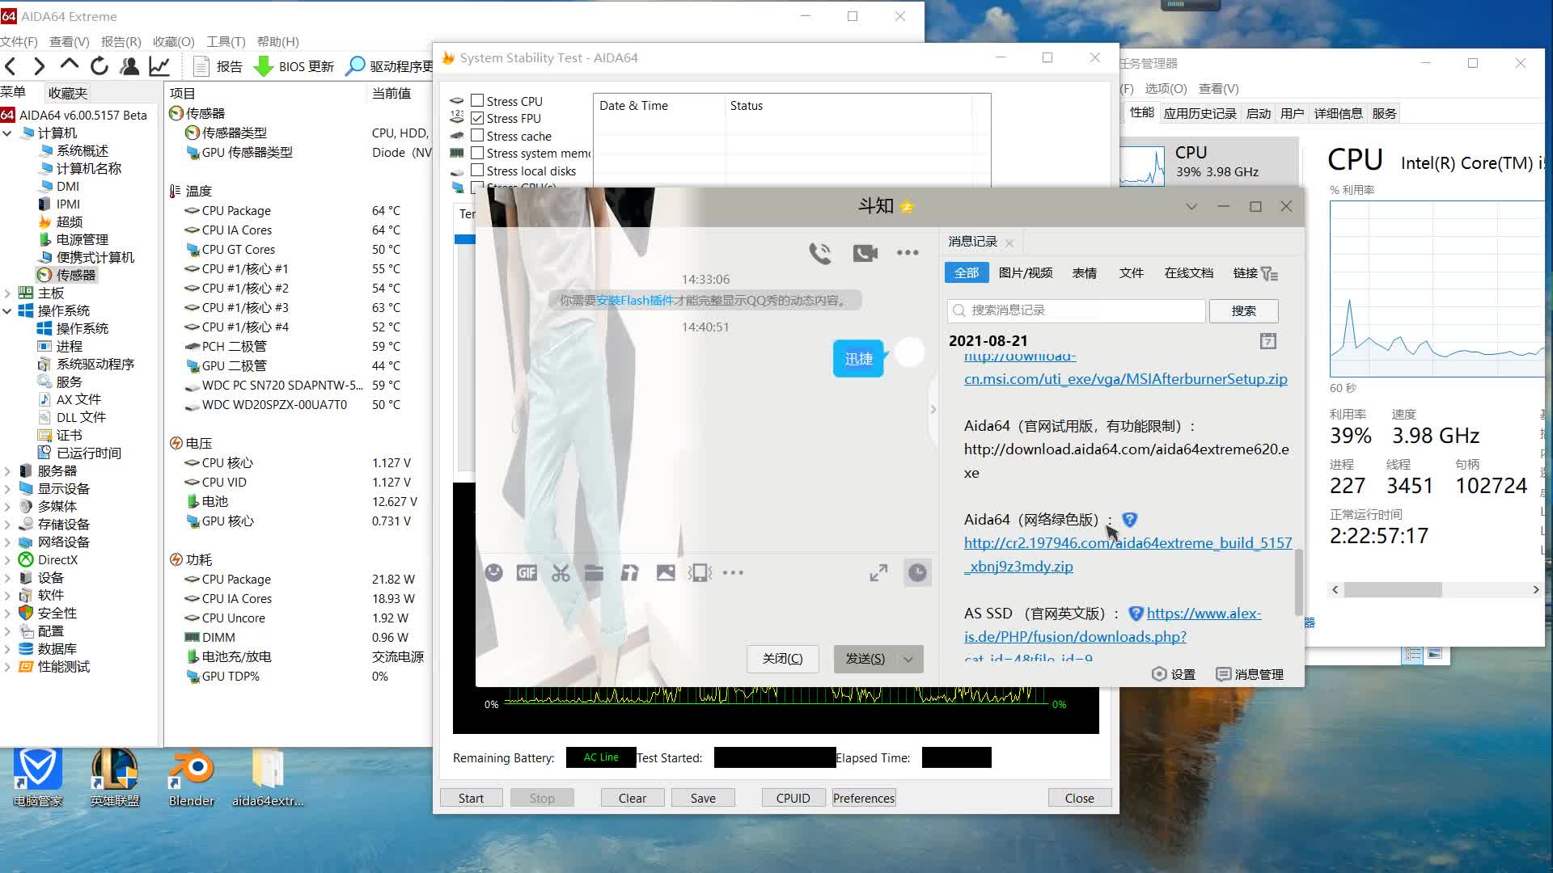Image resolution: width=1553 pixels, height=873 pixels.
Task: Open the chat window title dropdown chevron
Action: 1191,207
